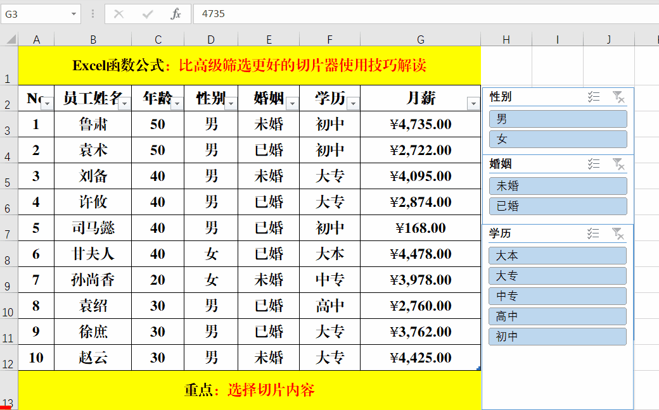Choose 初中 in the 学历 slicer
659x410 pixels.
click(557, 337)
